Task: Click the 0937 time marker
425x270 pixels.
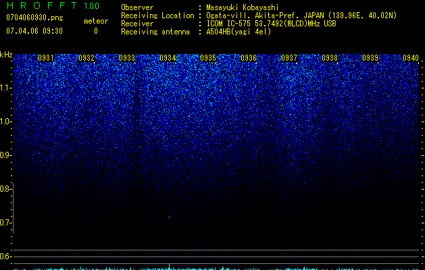Action: [x=289, y=58]
